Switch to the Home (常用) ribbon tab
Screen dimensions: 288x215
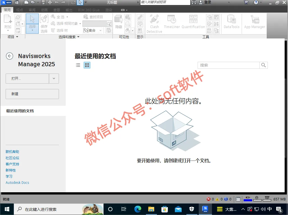[x=7, y=10]
